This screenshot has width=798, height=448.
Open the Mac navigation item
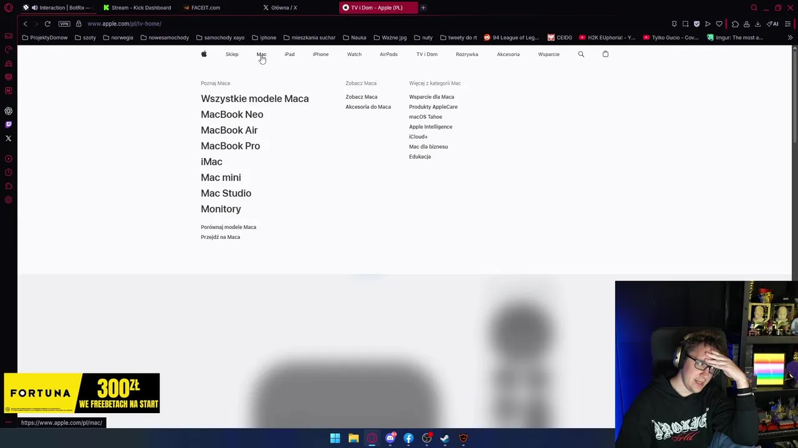tap(261, 54)
